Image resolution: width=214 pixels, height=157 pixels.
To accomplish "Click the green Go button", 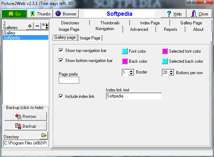I will [14, 14].
